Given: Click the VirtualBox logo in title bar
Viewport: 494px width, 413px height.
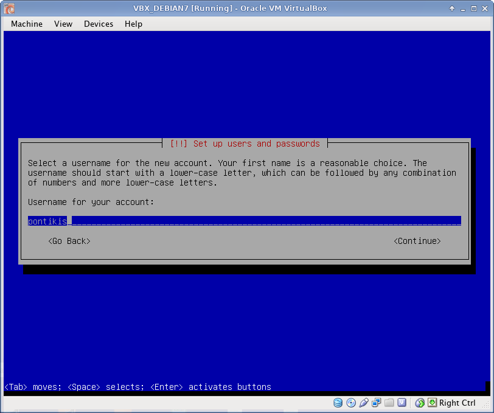Looking at the screenshot, I should pyautogui.click(x=10, y=9).
